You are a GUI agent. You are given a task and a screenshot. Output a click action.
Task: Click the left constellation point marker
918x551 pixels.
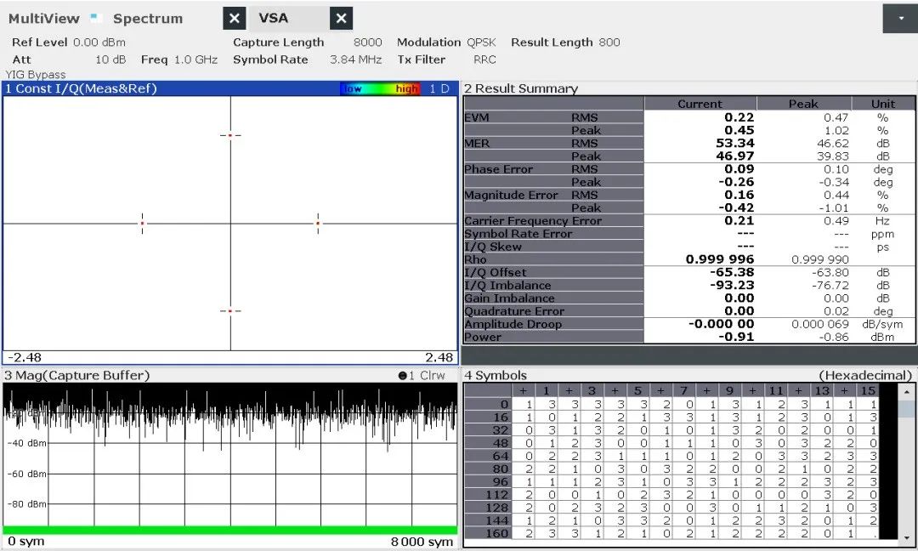tap(142, 223)
